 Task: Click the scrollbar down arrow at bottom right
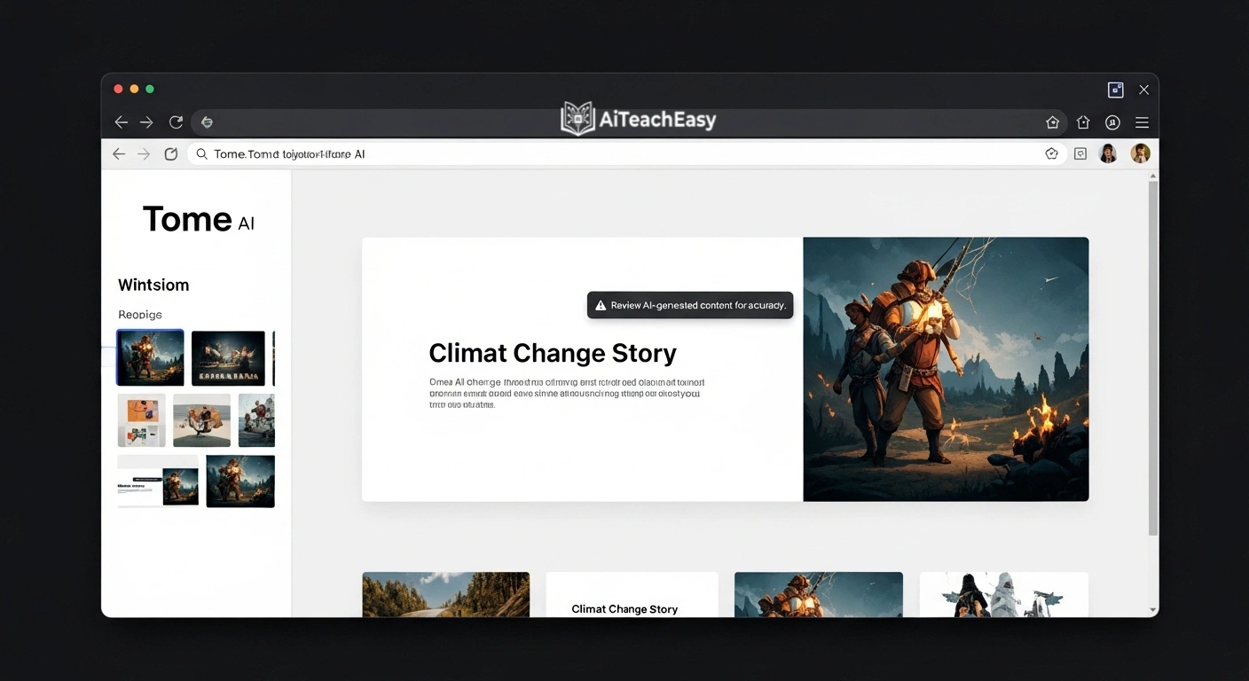[x=1152, y=610]
